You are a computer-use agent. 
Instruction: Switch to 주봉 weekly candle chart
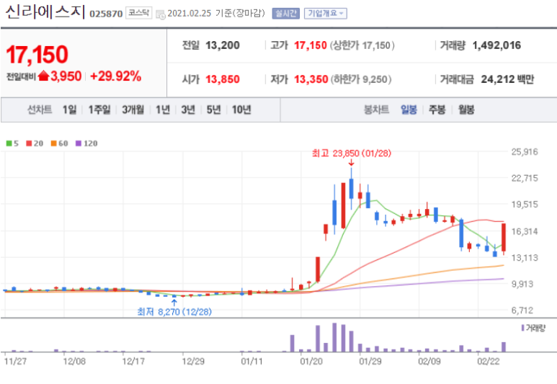click(437, 110)
